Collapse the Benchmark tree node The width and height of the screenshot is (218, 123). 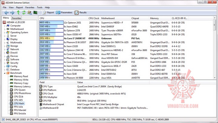[5, 73]
